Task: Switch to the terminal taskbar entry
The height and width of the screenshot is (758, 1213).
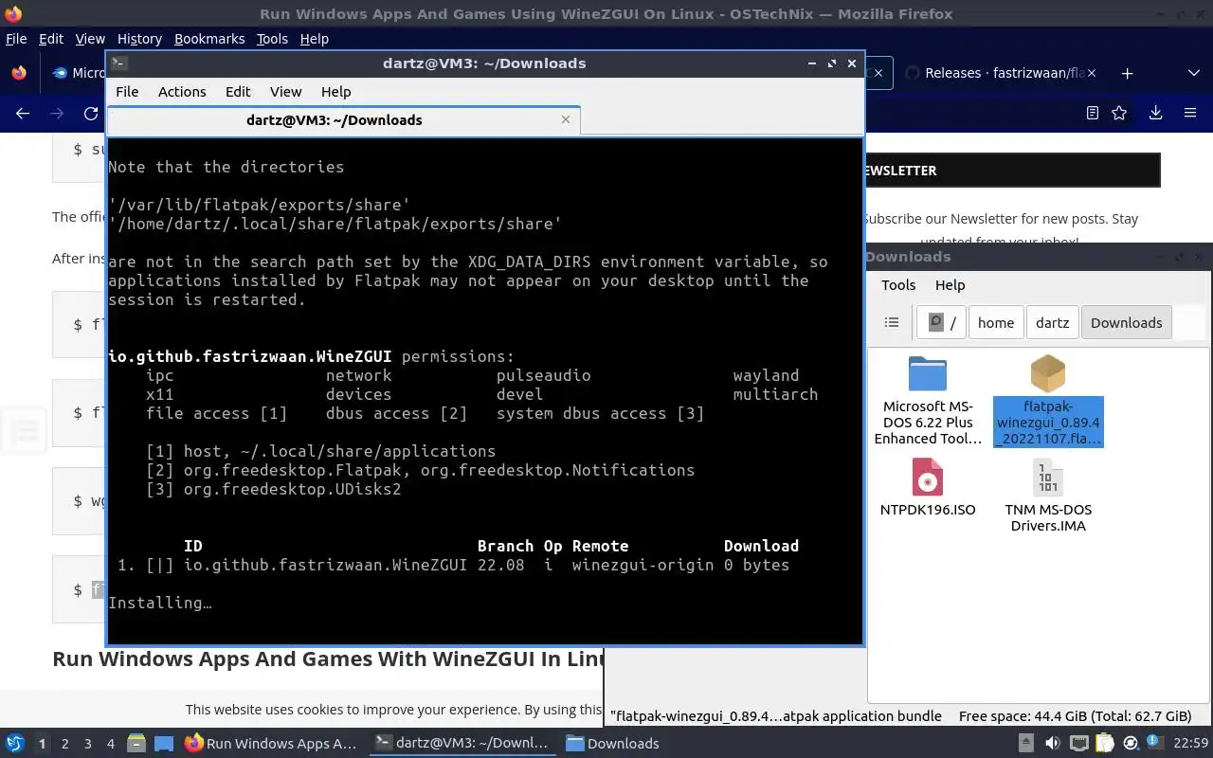Action: [462, 743]
